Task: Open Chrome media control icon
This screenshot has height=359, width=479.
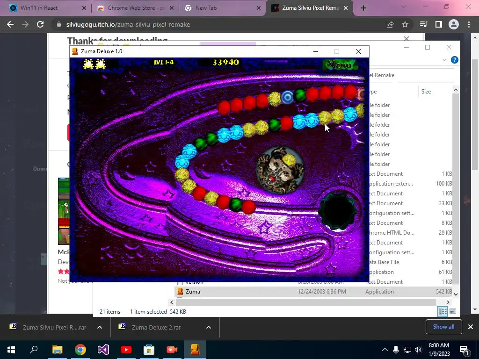Action: pyautogui.click(x=423, y=24)
